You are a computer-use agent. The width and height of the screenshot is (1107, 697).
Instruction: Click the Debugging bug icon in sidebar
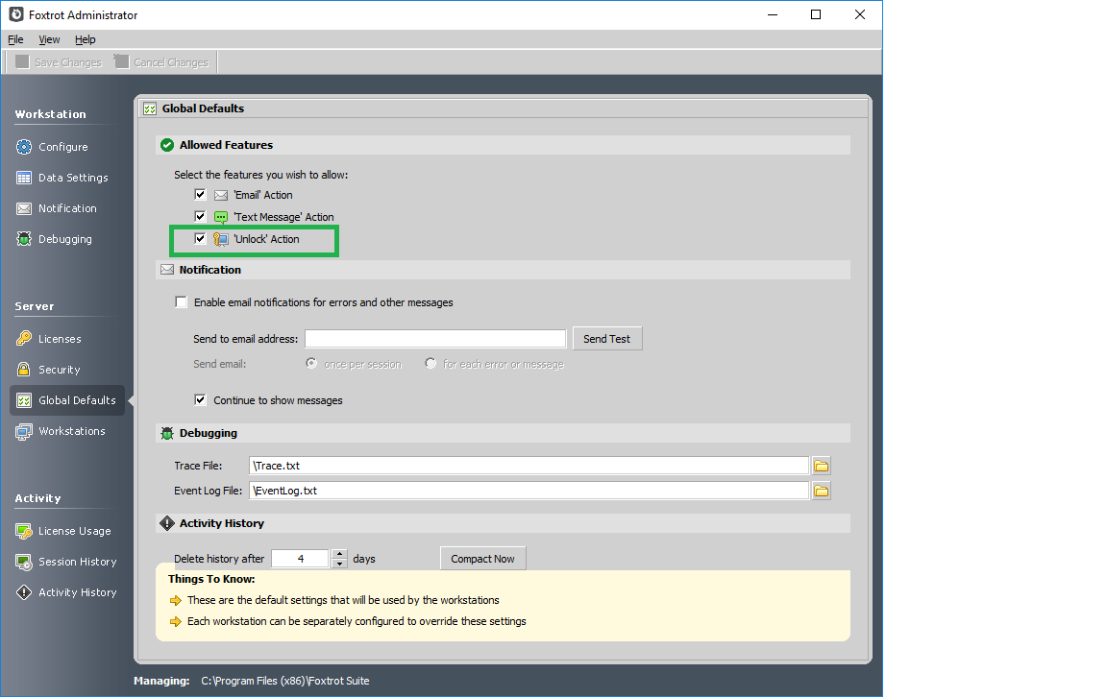pyautogui.click(x=24, y=239)
